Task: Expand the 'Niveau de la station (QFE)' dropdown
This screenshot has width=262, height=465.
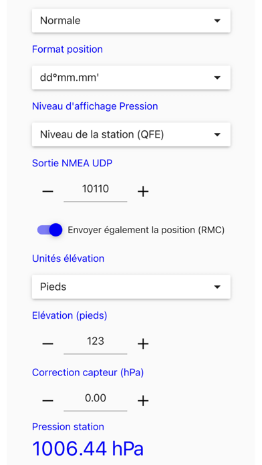Action: pyautogui.click(x=131, y=134)
